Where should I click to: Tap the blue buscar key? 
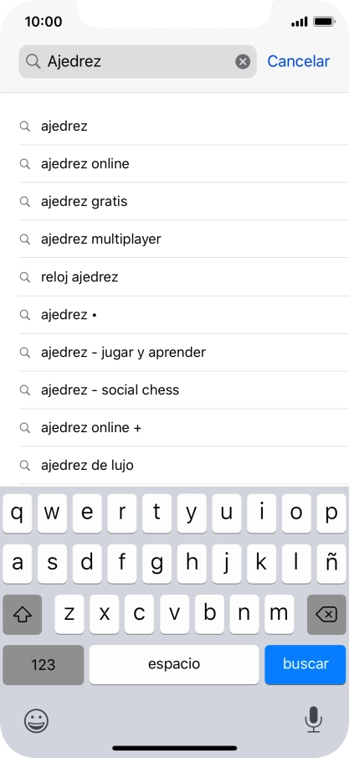(305, 664)
